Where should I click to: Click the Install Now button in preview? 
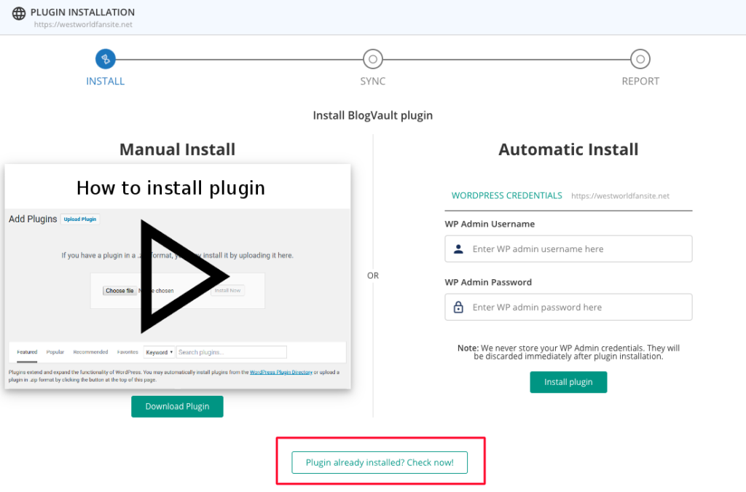click(227, 291)
